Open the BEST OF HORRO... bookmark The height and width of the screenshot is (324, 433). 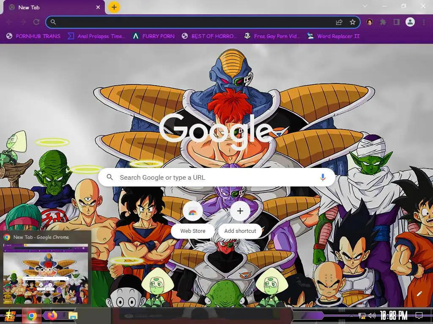[x=209, y=36]
